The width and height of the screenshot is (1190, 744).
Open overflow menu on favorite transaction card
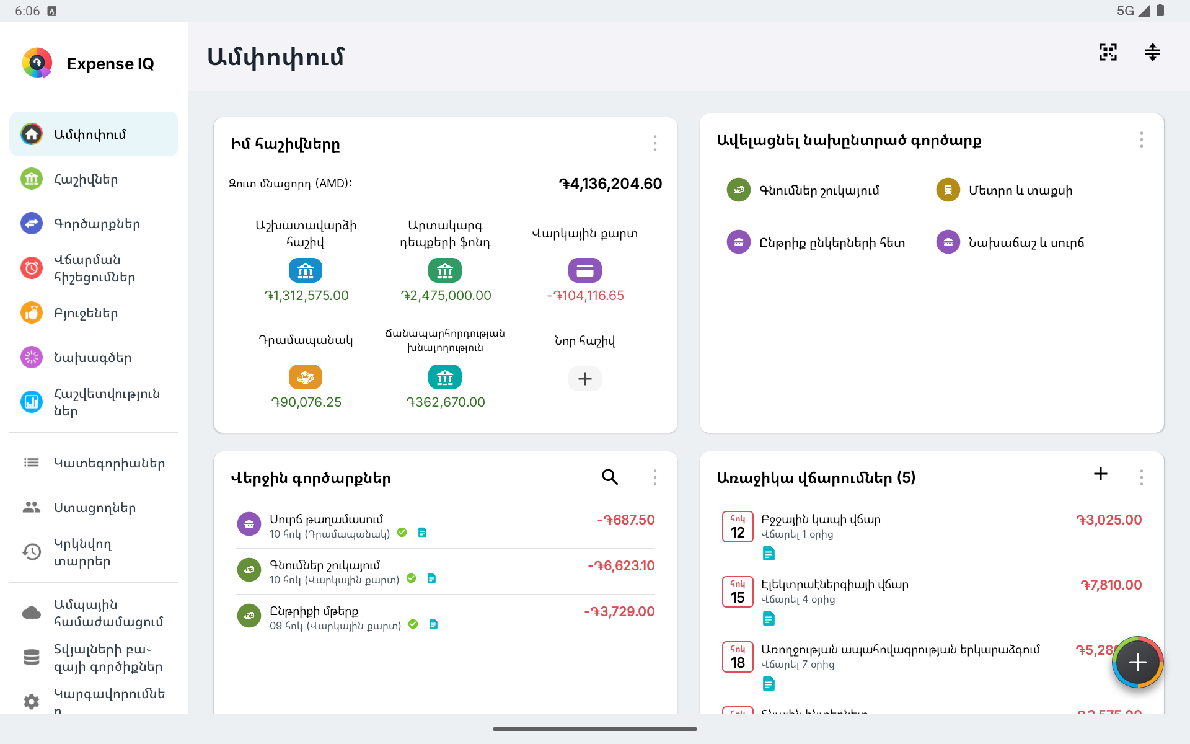pos(1141,139)
